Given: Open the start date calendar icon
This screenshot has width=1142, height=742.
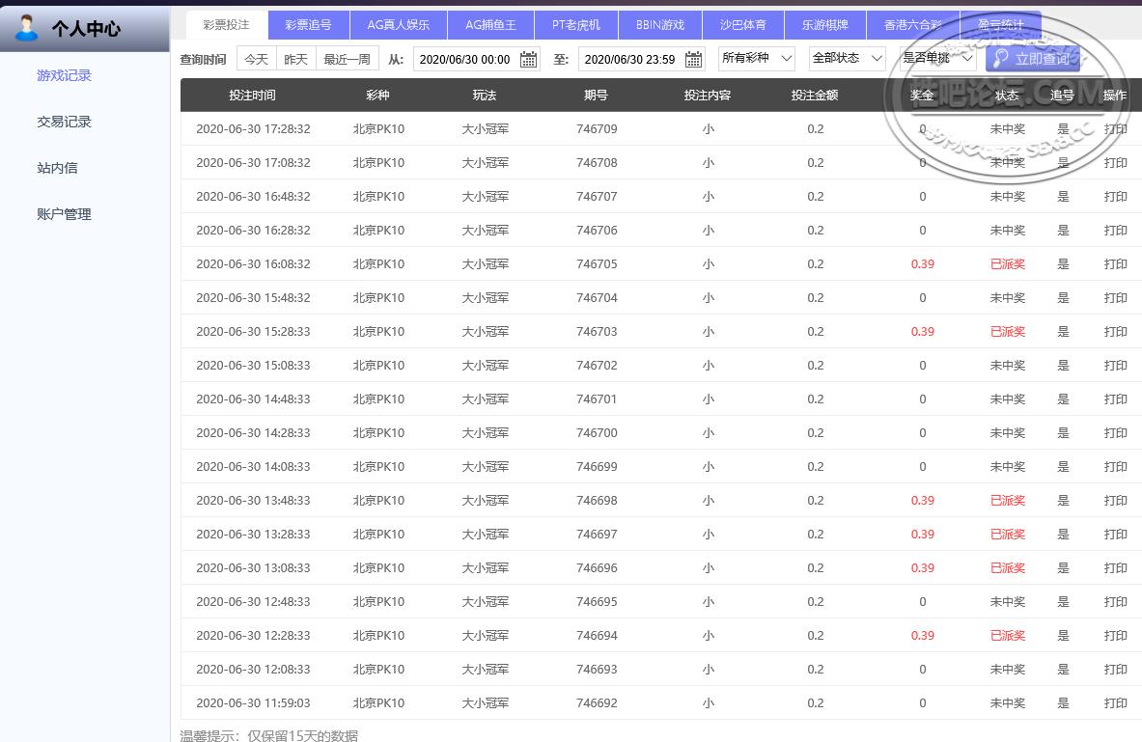Looking at the screenshot, I should pyautogui.click(x=528, y=59).
